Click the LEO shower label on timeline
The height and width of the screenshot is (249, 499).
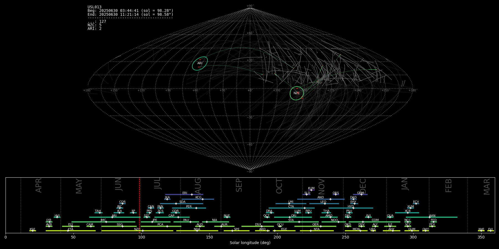click(323, 202)
